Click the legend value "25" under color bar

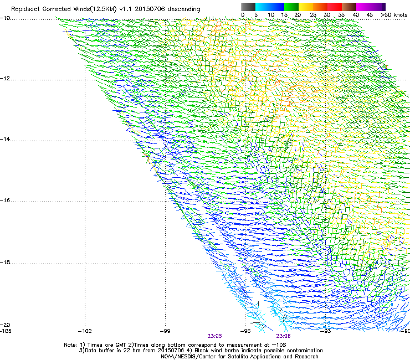tap(313, 15)
